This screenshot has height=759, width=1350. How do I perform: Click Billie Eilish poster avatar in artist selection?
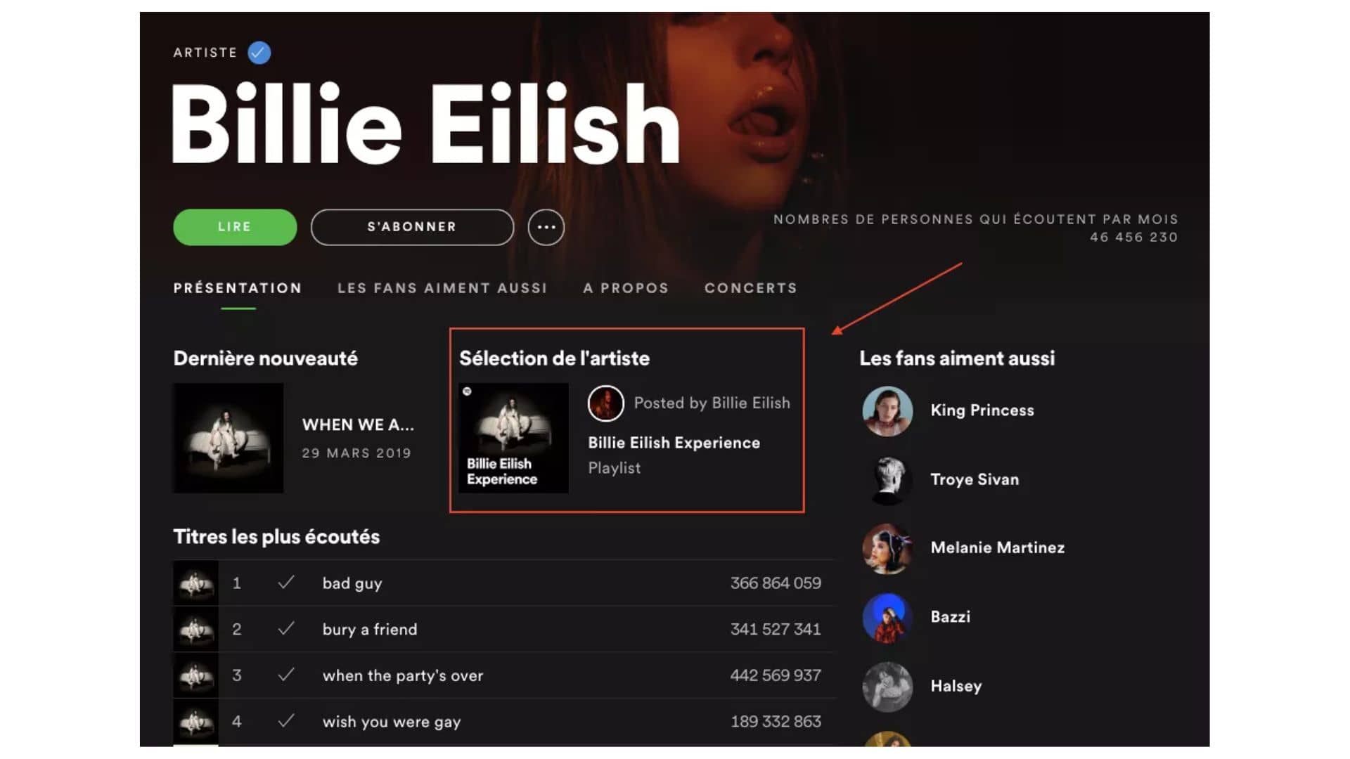point(605,403)
